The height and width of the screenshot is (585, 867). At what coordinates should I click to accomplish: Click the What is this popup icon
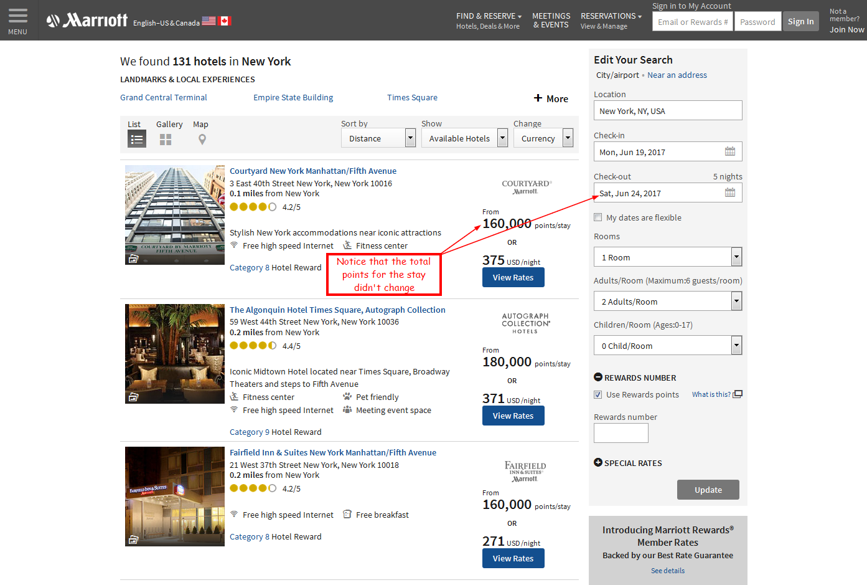(x=738, y=394)
